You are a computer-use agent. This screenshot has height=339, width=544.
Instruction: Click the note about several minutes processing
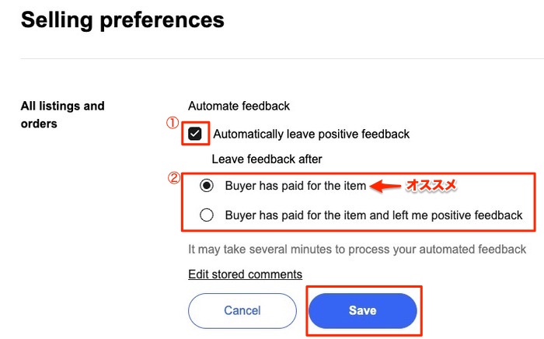point(357,250)
